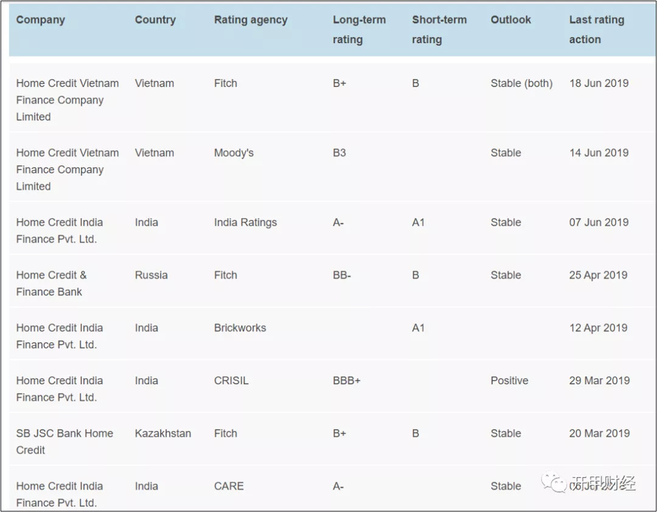657x512 pixels.
Task: Click the A- rating in India Ratings row
Action: (338, 222)
